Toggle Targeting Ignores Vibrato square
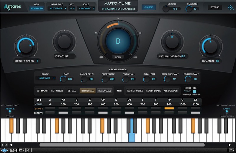Image resolution: width=236 pixels, height=153 pixels. click(x=194, y=91)
